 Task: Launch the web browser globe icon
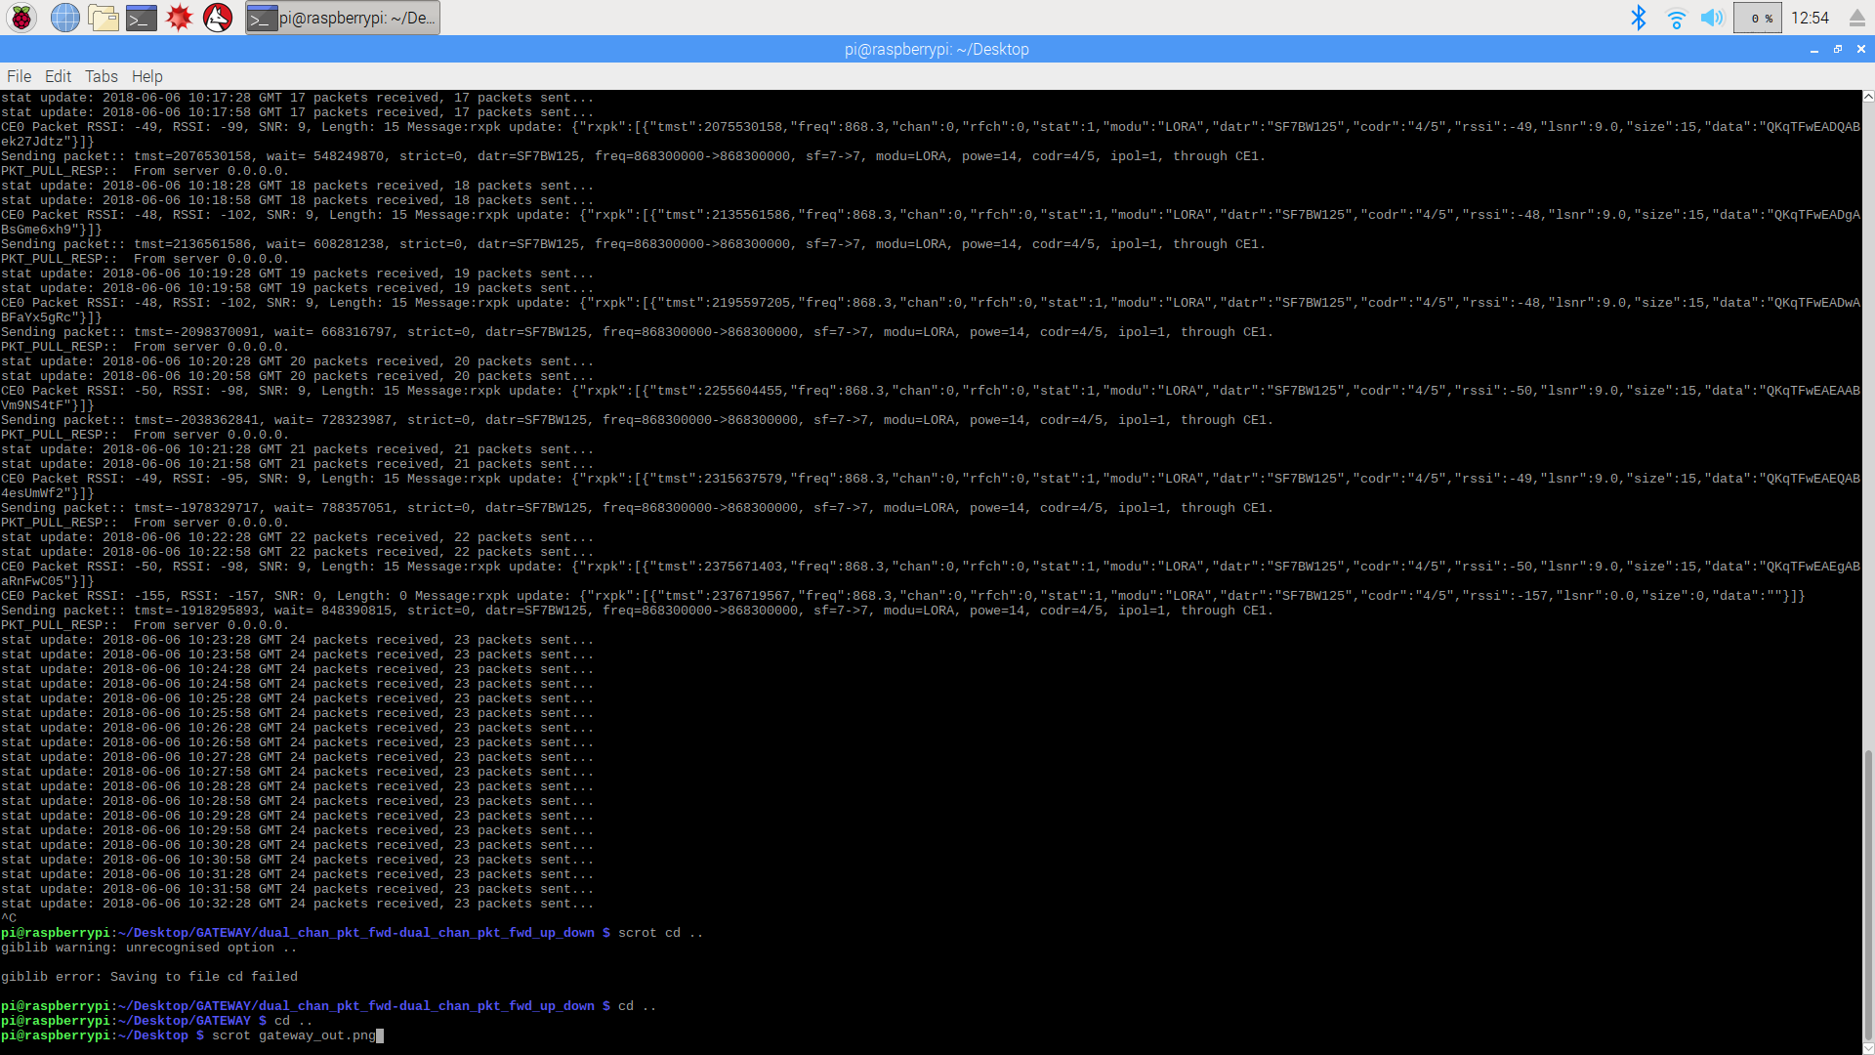point(64,18)
